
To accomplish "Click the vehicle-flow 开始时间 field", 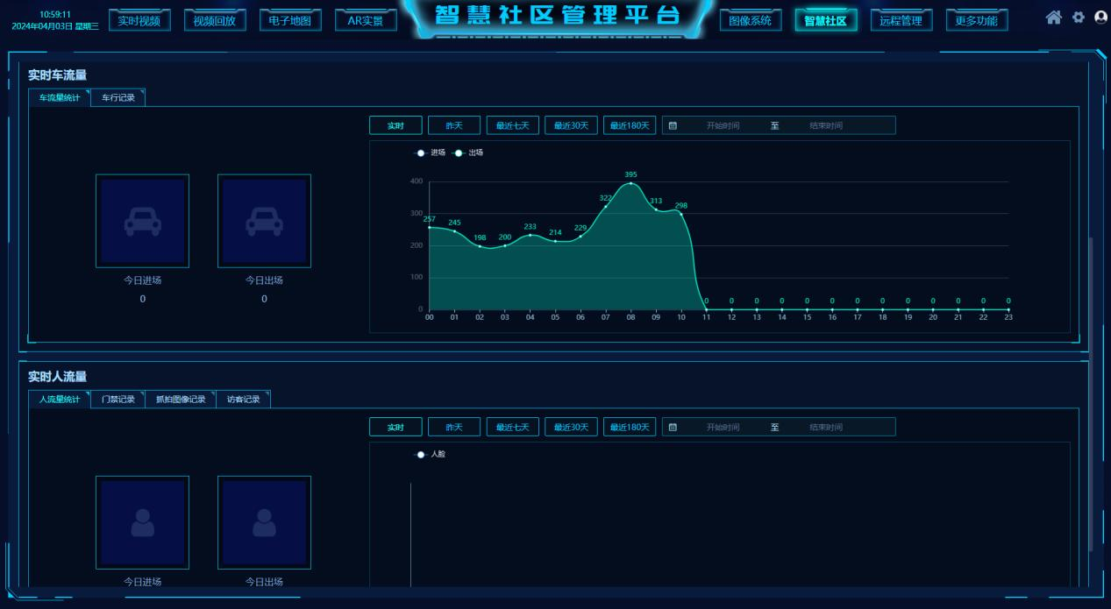I will click(723, 125).
